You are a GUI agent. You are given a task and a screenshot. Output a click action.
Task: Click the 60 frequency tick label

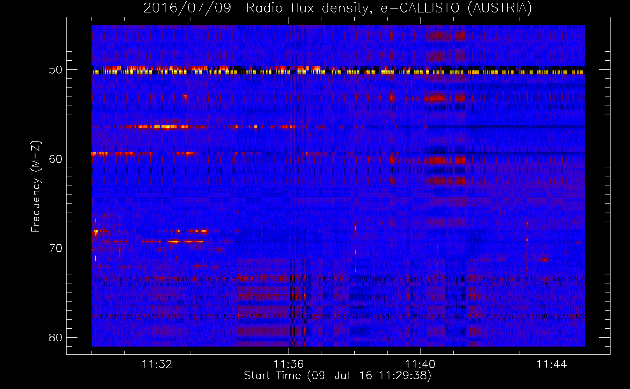tap(56, 159)
